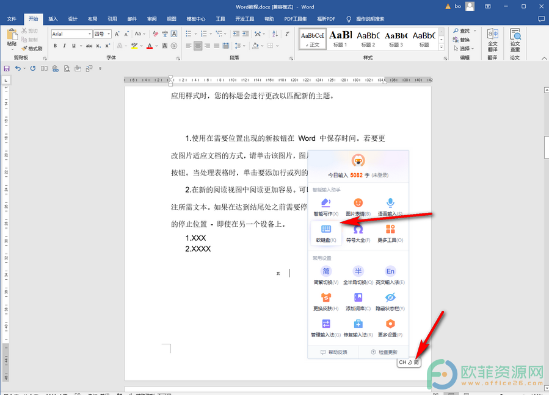Switch to the 设计 ribbon tab
The height and width of the screenshot is (395, 549).
[73, 19]
